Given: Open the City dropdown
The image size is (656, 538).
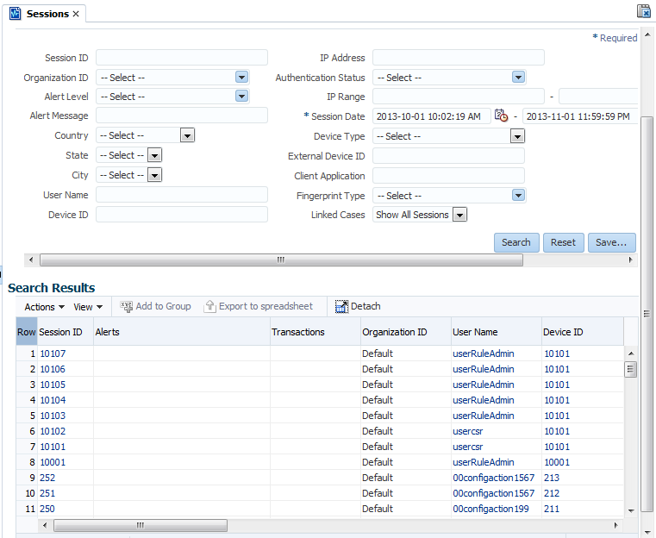Looking at the screenshot, I should pyautogui.click(x=155, y=175).
